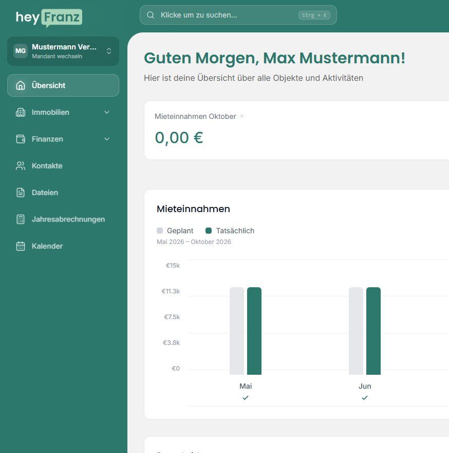The height and width of the screenshot is (453, 449).
Task: Click the heyFranz logo
Action: pyautogui.click(x=49, y=18)
